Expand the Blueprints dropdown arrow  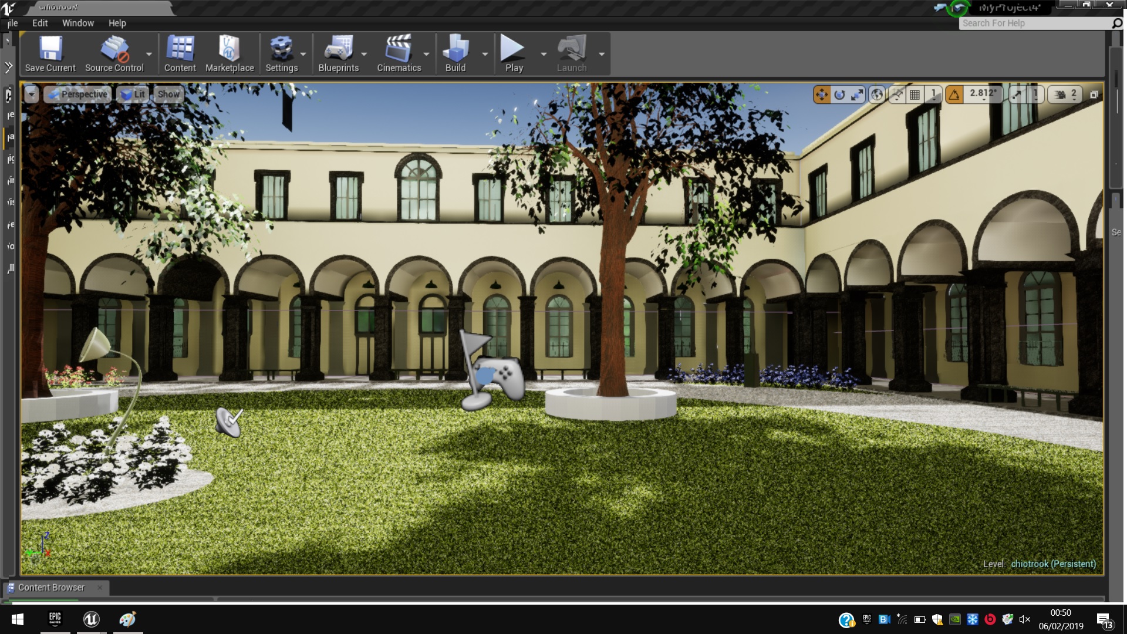(364, 54)
